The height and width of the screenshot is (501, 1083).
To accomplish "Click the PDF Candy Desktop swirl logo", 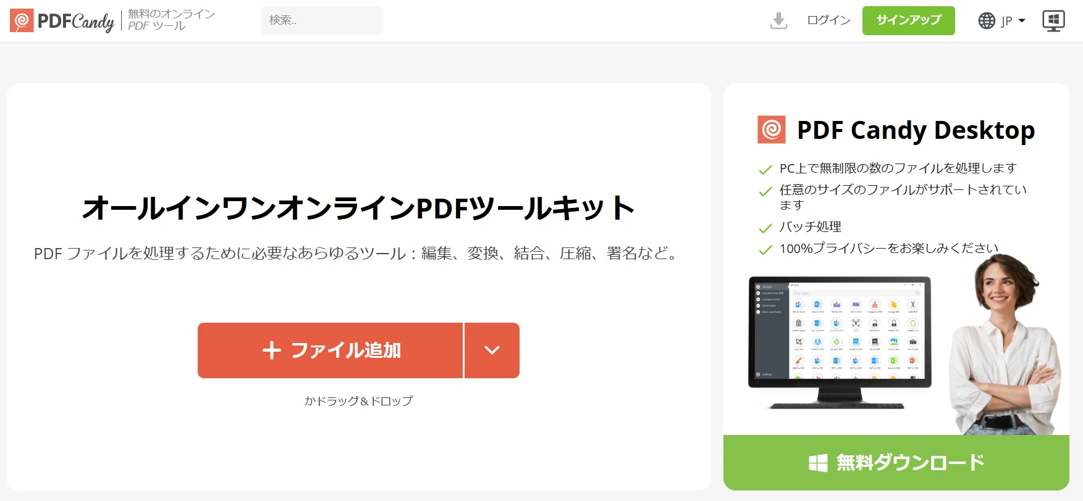I will 772,130.
